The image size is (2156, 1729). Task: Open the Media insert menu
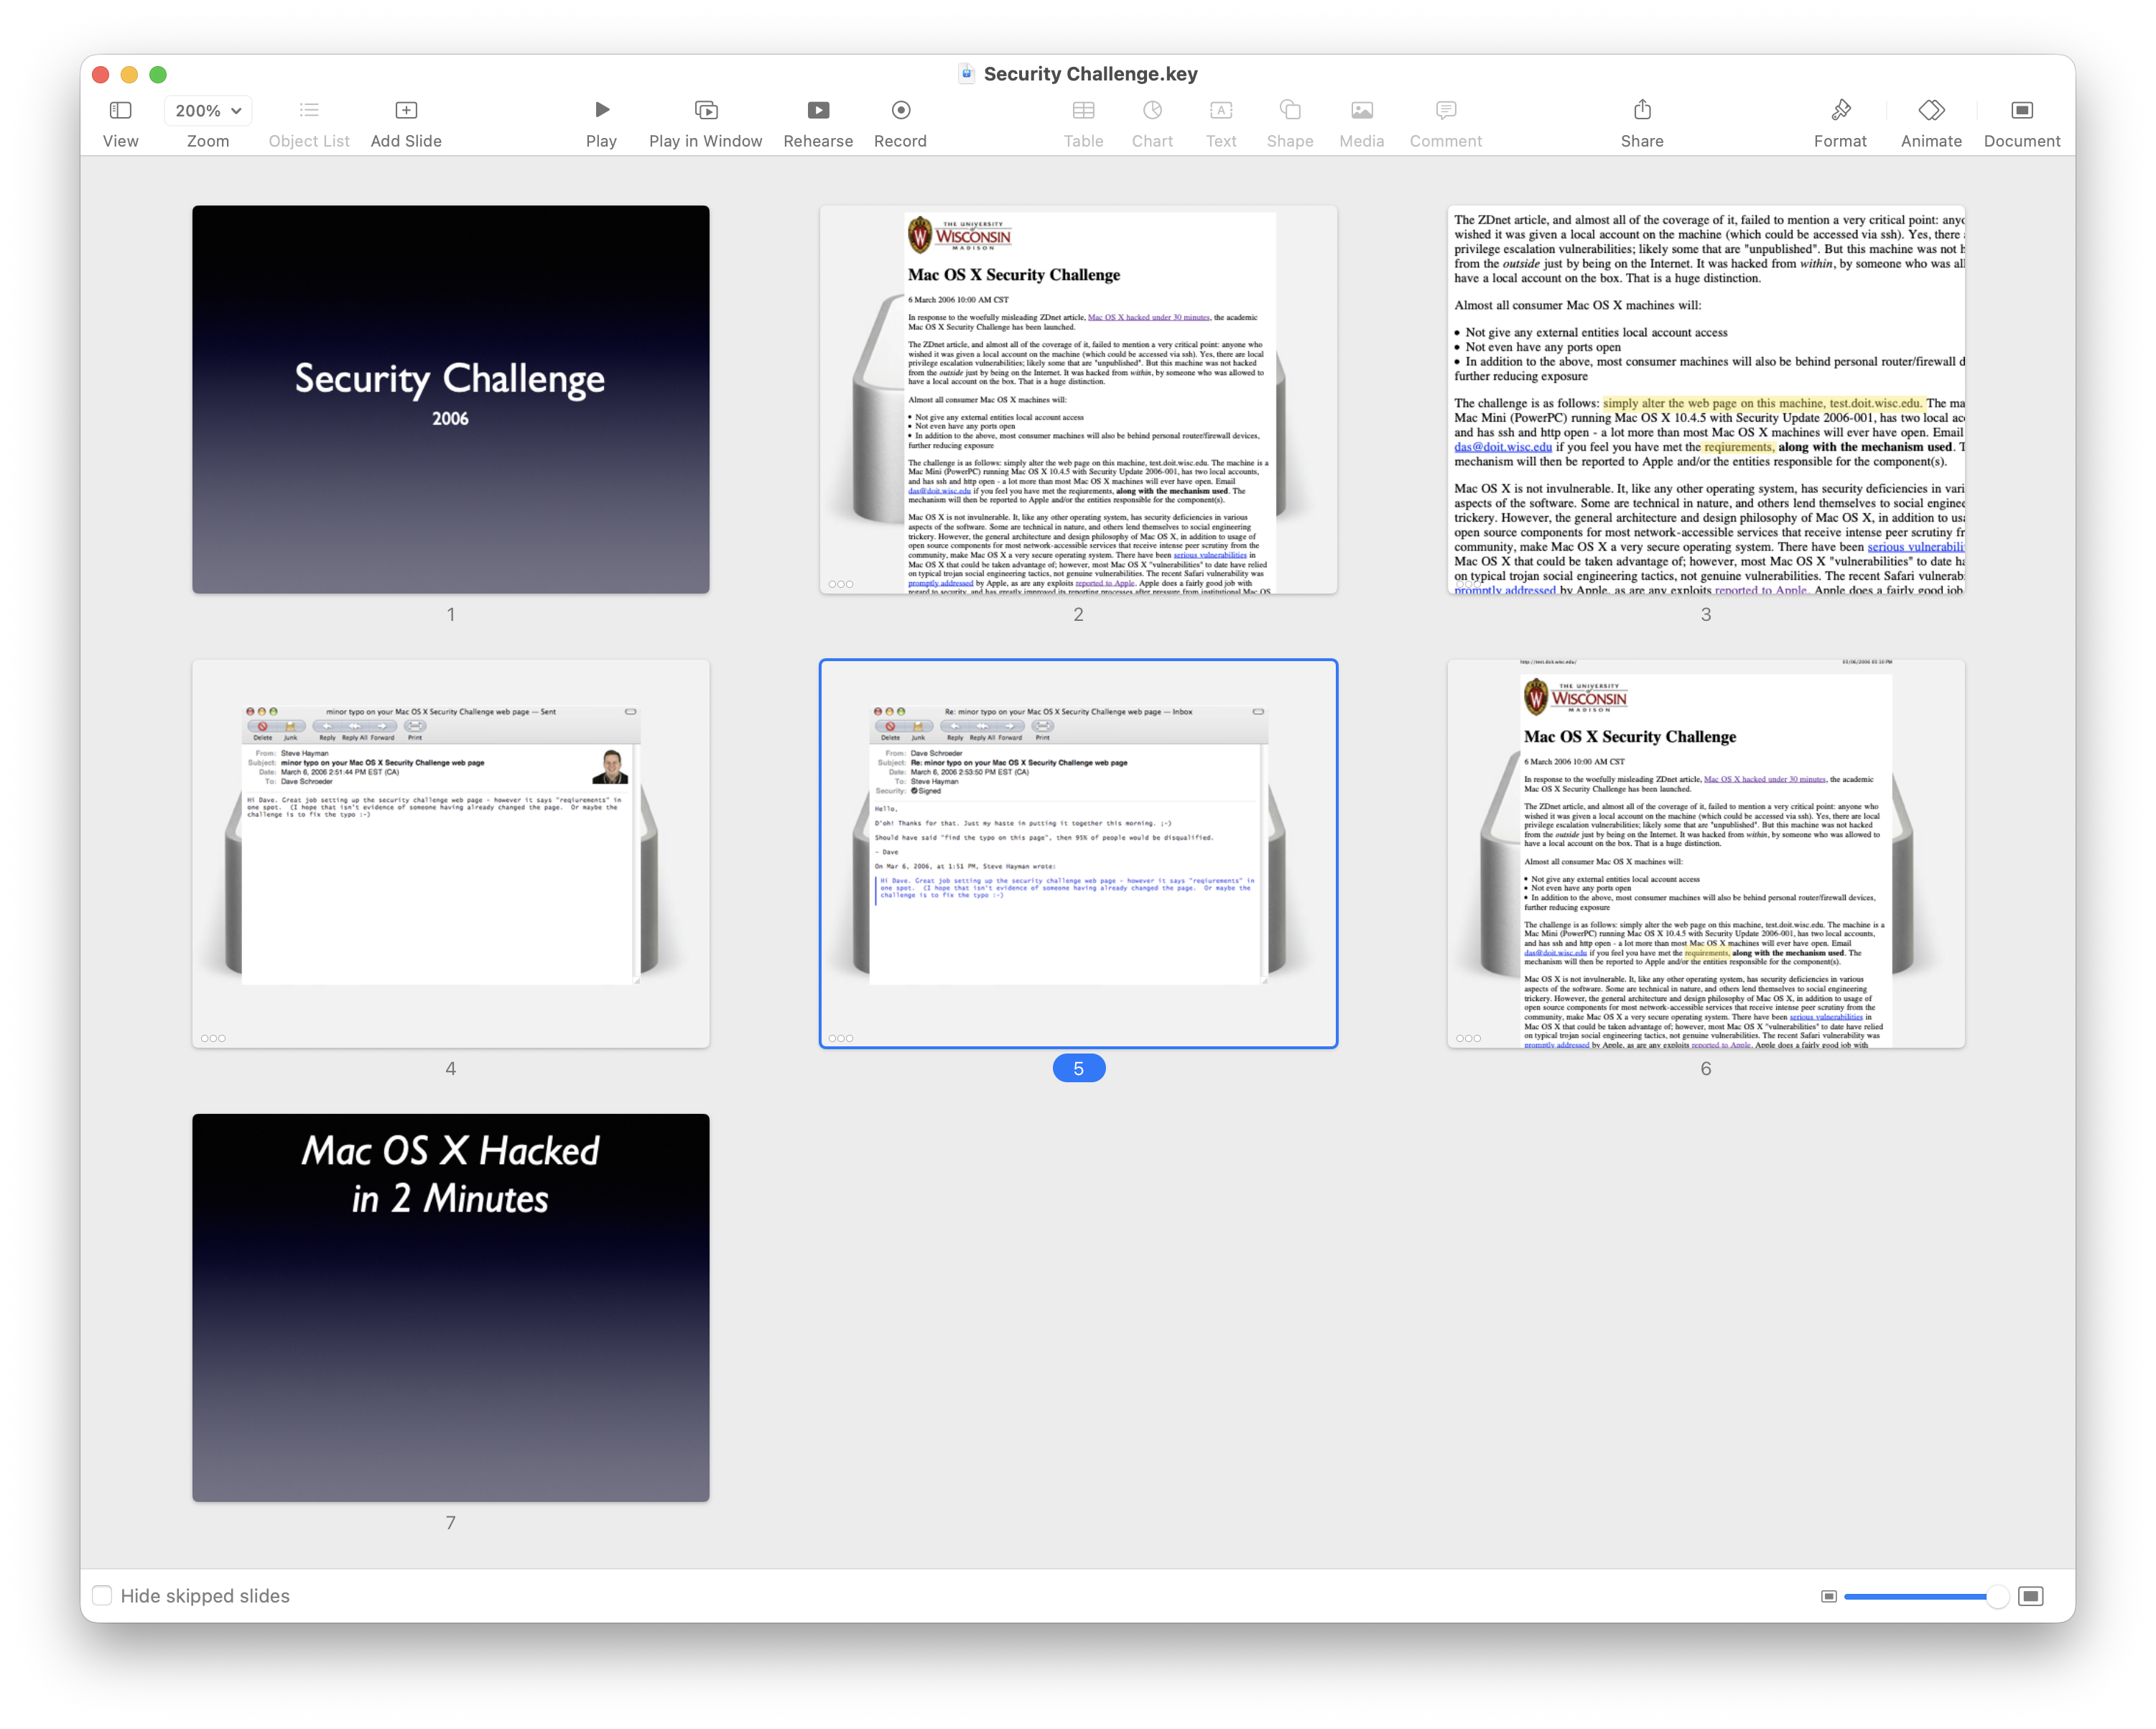(x=1361, y=120)
